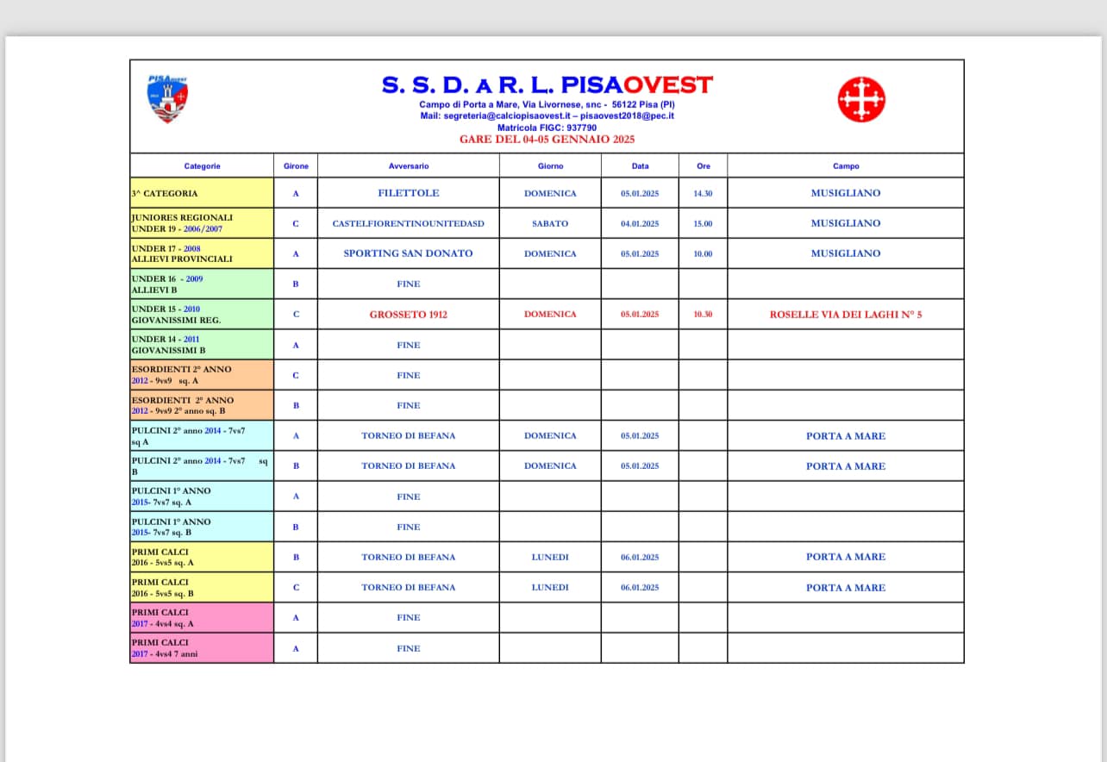Viewport: 1107px width, 762px height.
Task: Click the CASTELFIORENTINOUNITEDASD opponent cell
Action: coord(409,223)
